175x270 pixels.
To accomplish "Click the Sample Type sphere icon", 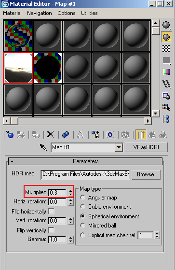I will [166, 25].
